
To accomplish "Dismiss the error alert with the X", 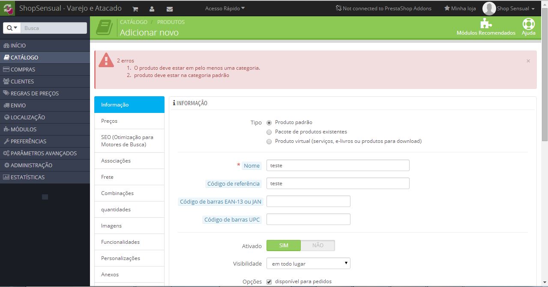I will click(528, 61).
